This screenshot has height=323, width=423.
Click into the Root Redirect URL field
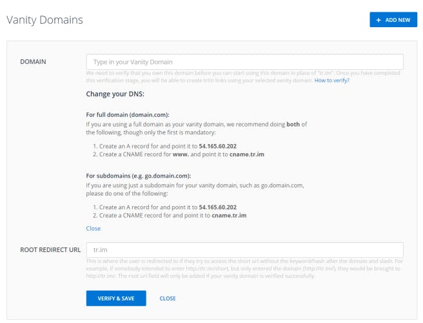244,249
